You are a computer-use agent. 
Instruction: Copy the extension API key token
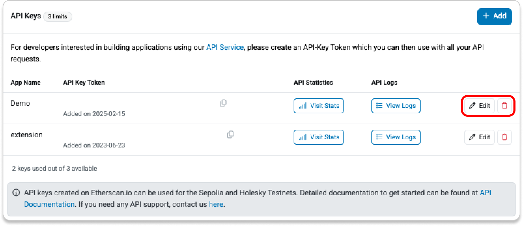(x=230, y=134)
